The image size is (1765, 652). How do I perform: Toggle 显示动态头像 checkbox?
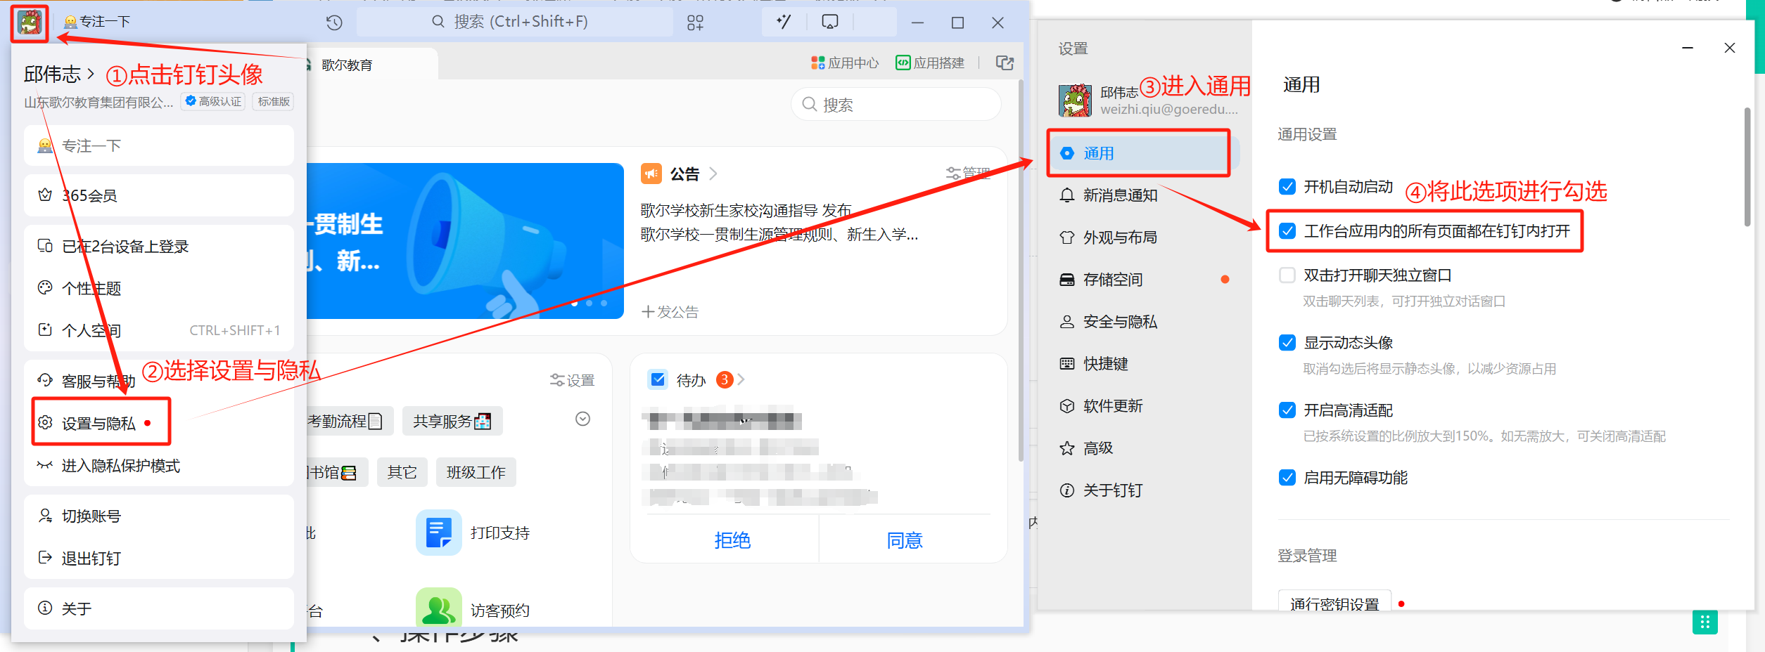(x=1287, y=343)
